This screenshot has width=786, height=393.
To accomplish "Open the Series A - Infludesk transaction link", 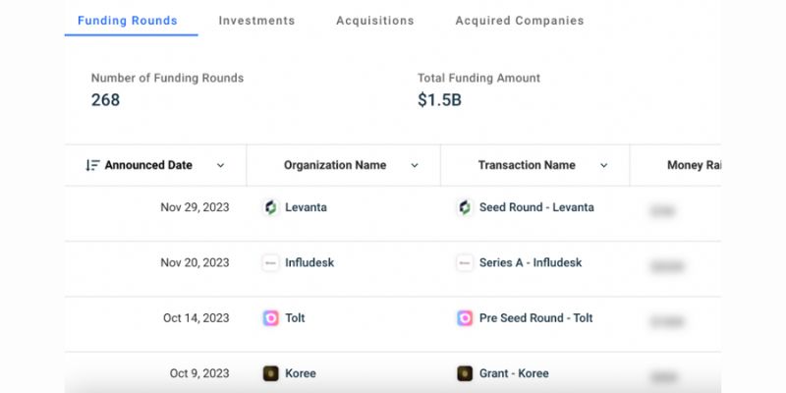I will tap(531, 262).
